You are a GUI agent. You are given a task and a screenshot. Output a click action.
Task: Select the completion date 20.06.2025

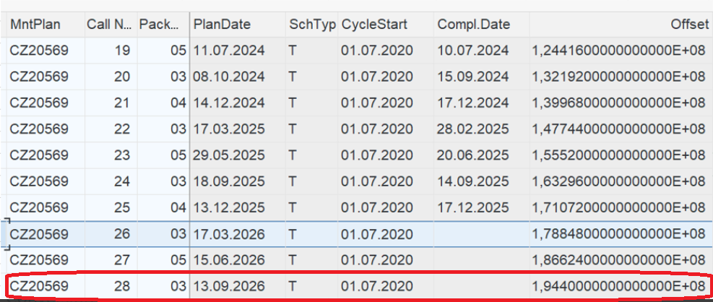(x=472, y=155)
